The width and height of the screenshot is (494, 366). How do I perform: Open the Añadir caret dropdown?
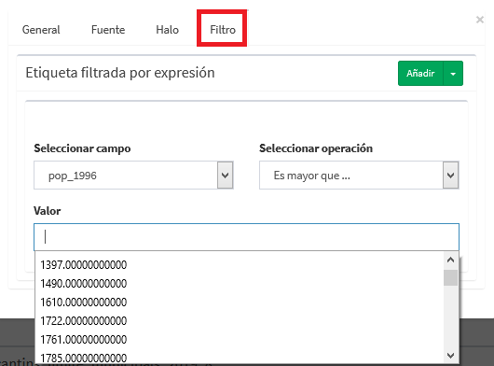coord(453,73)
